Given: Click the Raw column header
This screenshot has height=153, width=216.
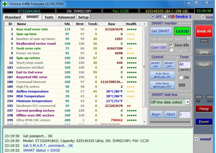Looking at the screenshot, I should tap(111, 24).
